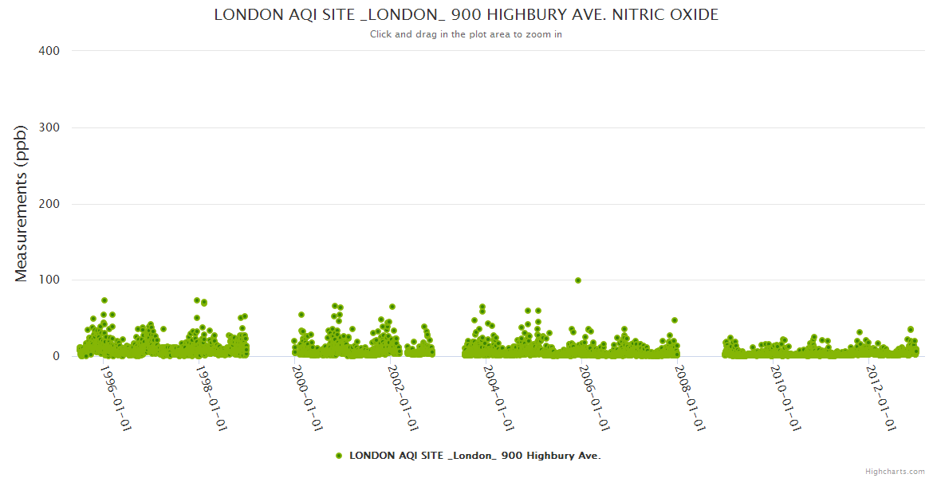Click the 200 y-axis label
This screenshot has height=478, width=933.
(x=49, y=204)
